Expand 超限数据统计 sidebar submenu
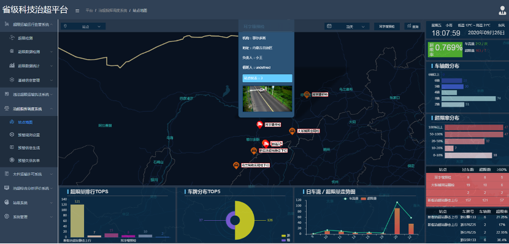Viewport: 509px width, 244px height. click(x=29, y=66)
